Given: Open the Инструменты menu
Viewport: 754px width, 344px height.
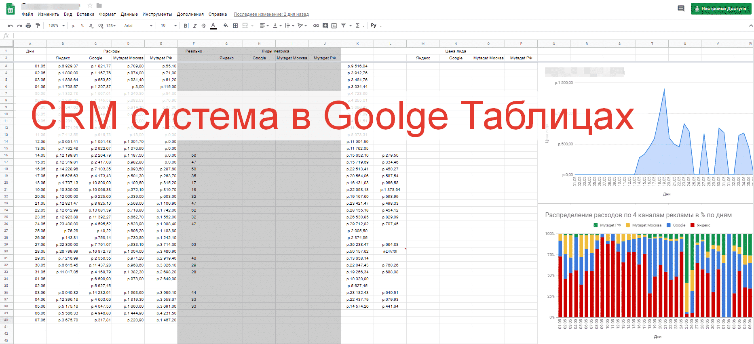Looking at the screenshot, I should pos(157,14).
